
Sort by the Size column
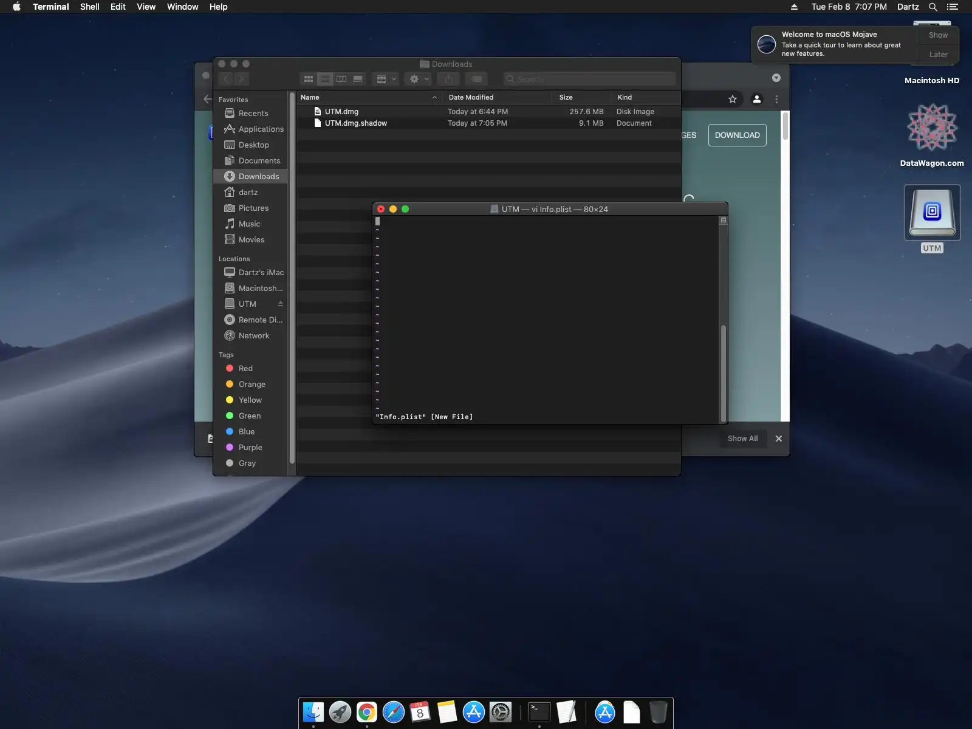click(581, 97)
